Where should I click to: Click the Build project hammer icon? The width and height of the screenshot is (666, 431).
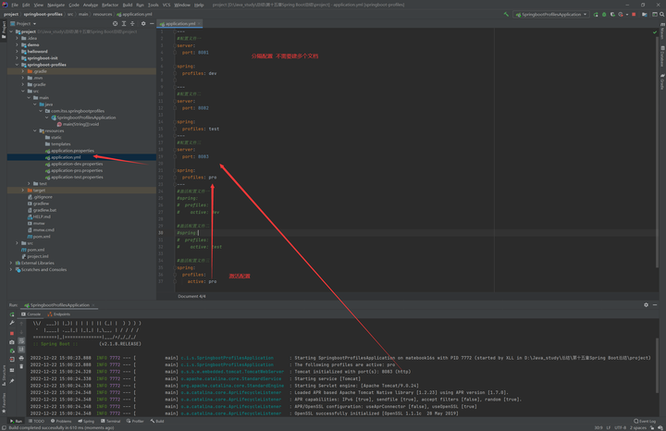tap(506, 14)
